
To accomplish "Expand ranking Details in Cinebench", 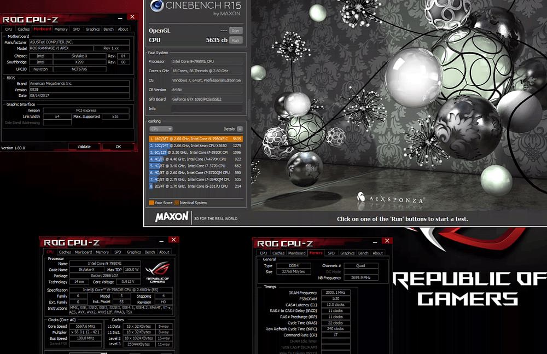I will pos(240,129).
